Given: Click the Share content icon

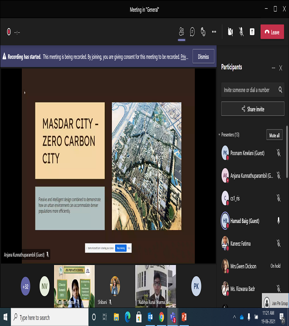Looking at the screenshot, I should (x=252, y=32).
